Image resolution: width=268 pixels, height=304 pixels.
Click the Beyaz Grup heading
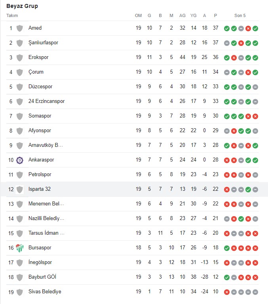coord(22,6)
